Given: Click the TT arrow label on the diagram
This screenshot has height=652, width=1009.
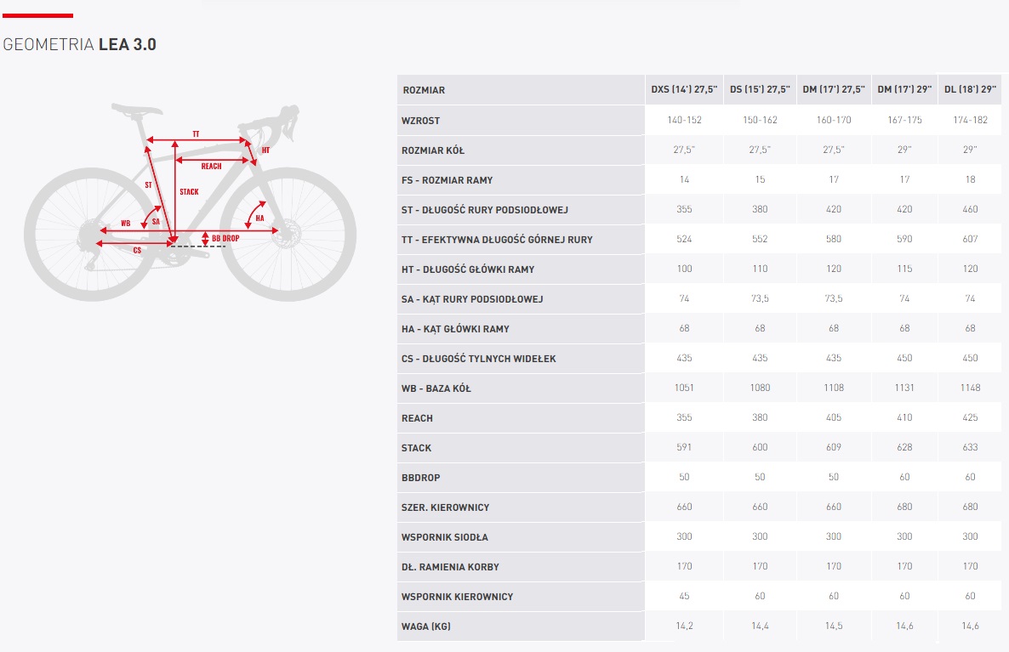Looking at the screenshot, I should point(196,134).
